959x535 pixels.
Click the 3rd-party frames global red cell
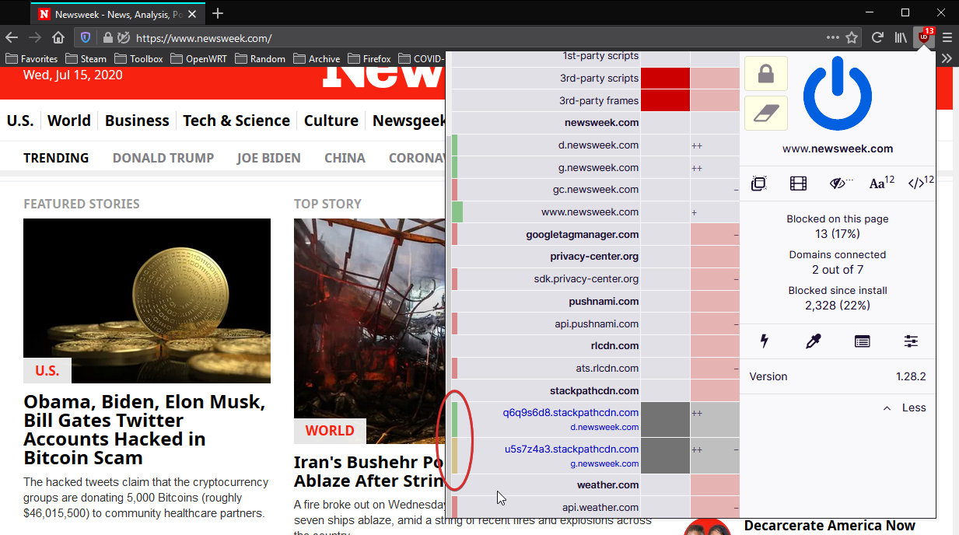click(665, 100)
